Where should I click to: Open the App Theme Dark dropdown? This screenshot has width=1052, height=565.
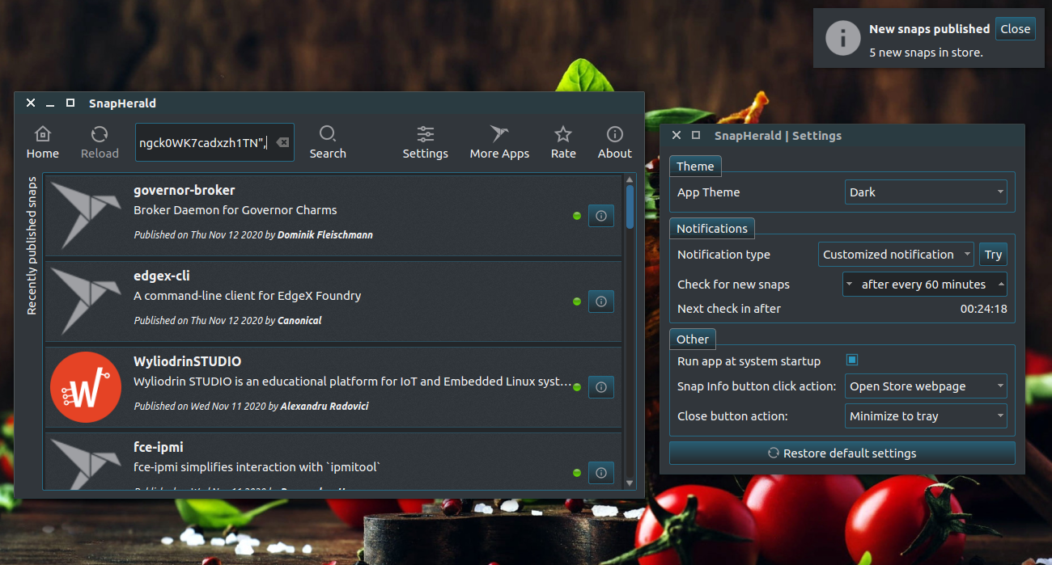click(926, 192)
